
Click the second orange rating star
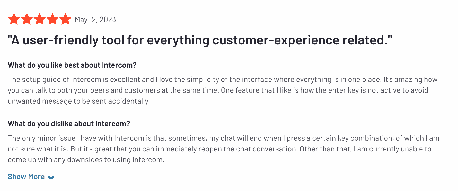point(27,19)
